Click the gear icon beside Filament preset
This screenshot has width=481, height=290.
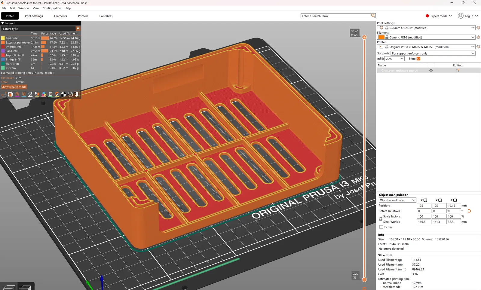click(478, 37)
